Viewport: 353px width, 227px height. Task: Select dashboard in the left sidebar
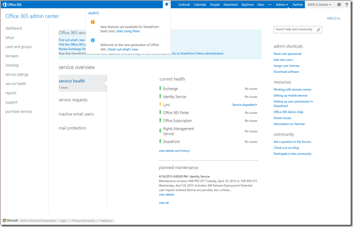(x=14, y=28)
